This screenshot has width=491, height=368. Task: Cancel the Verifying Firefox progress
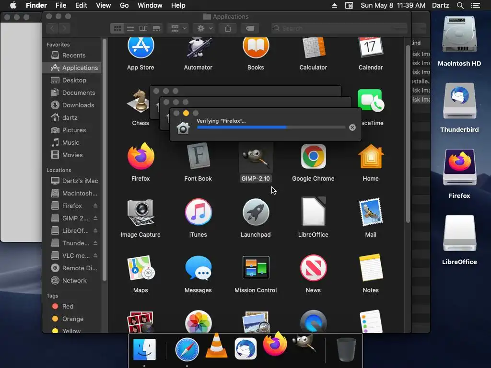coord(352,127)
